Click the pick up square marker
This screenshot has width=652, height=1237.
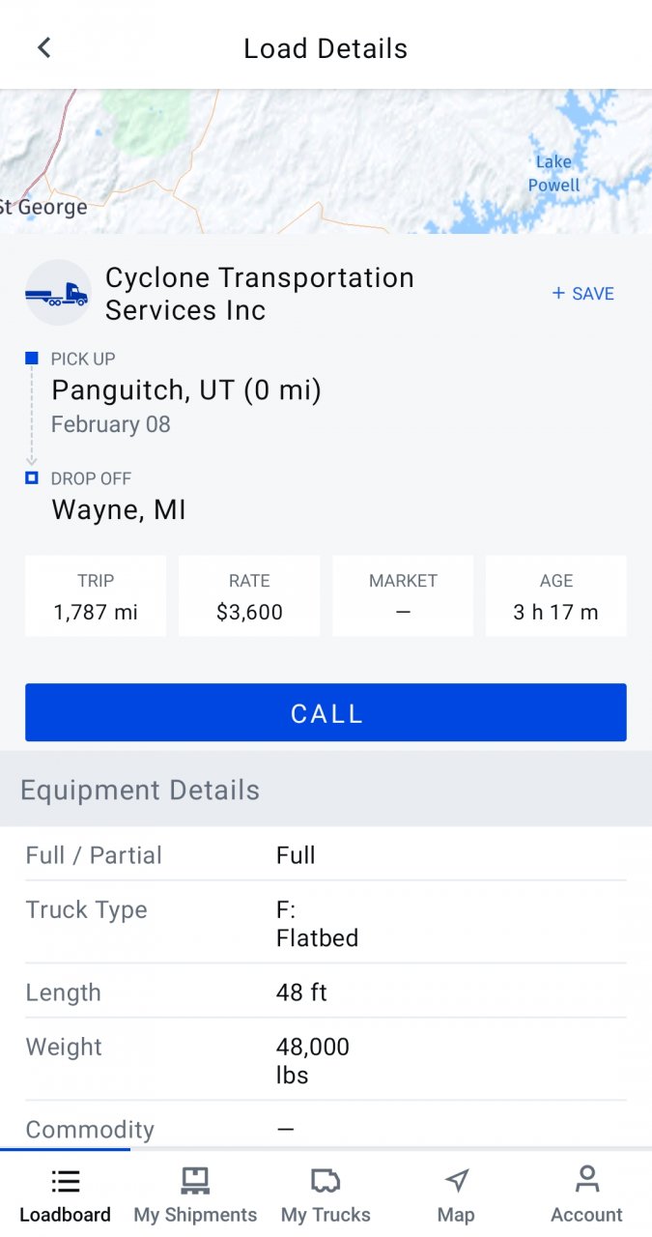point(32,359)
